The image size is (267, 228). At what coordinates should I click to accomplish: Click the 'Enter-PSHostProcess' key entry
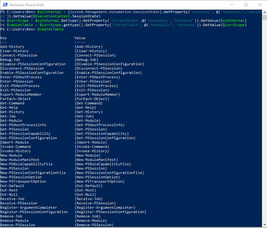pyautogui.click(x=21, y=77)
